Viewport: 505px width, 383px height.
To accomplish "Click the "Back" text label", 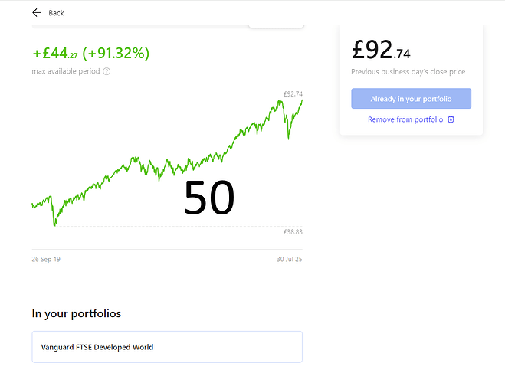I will (56, 13).
